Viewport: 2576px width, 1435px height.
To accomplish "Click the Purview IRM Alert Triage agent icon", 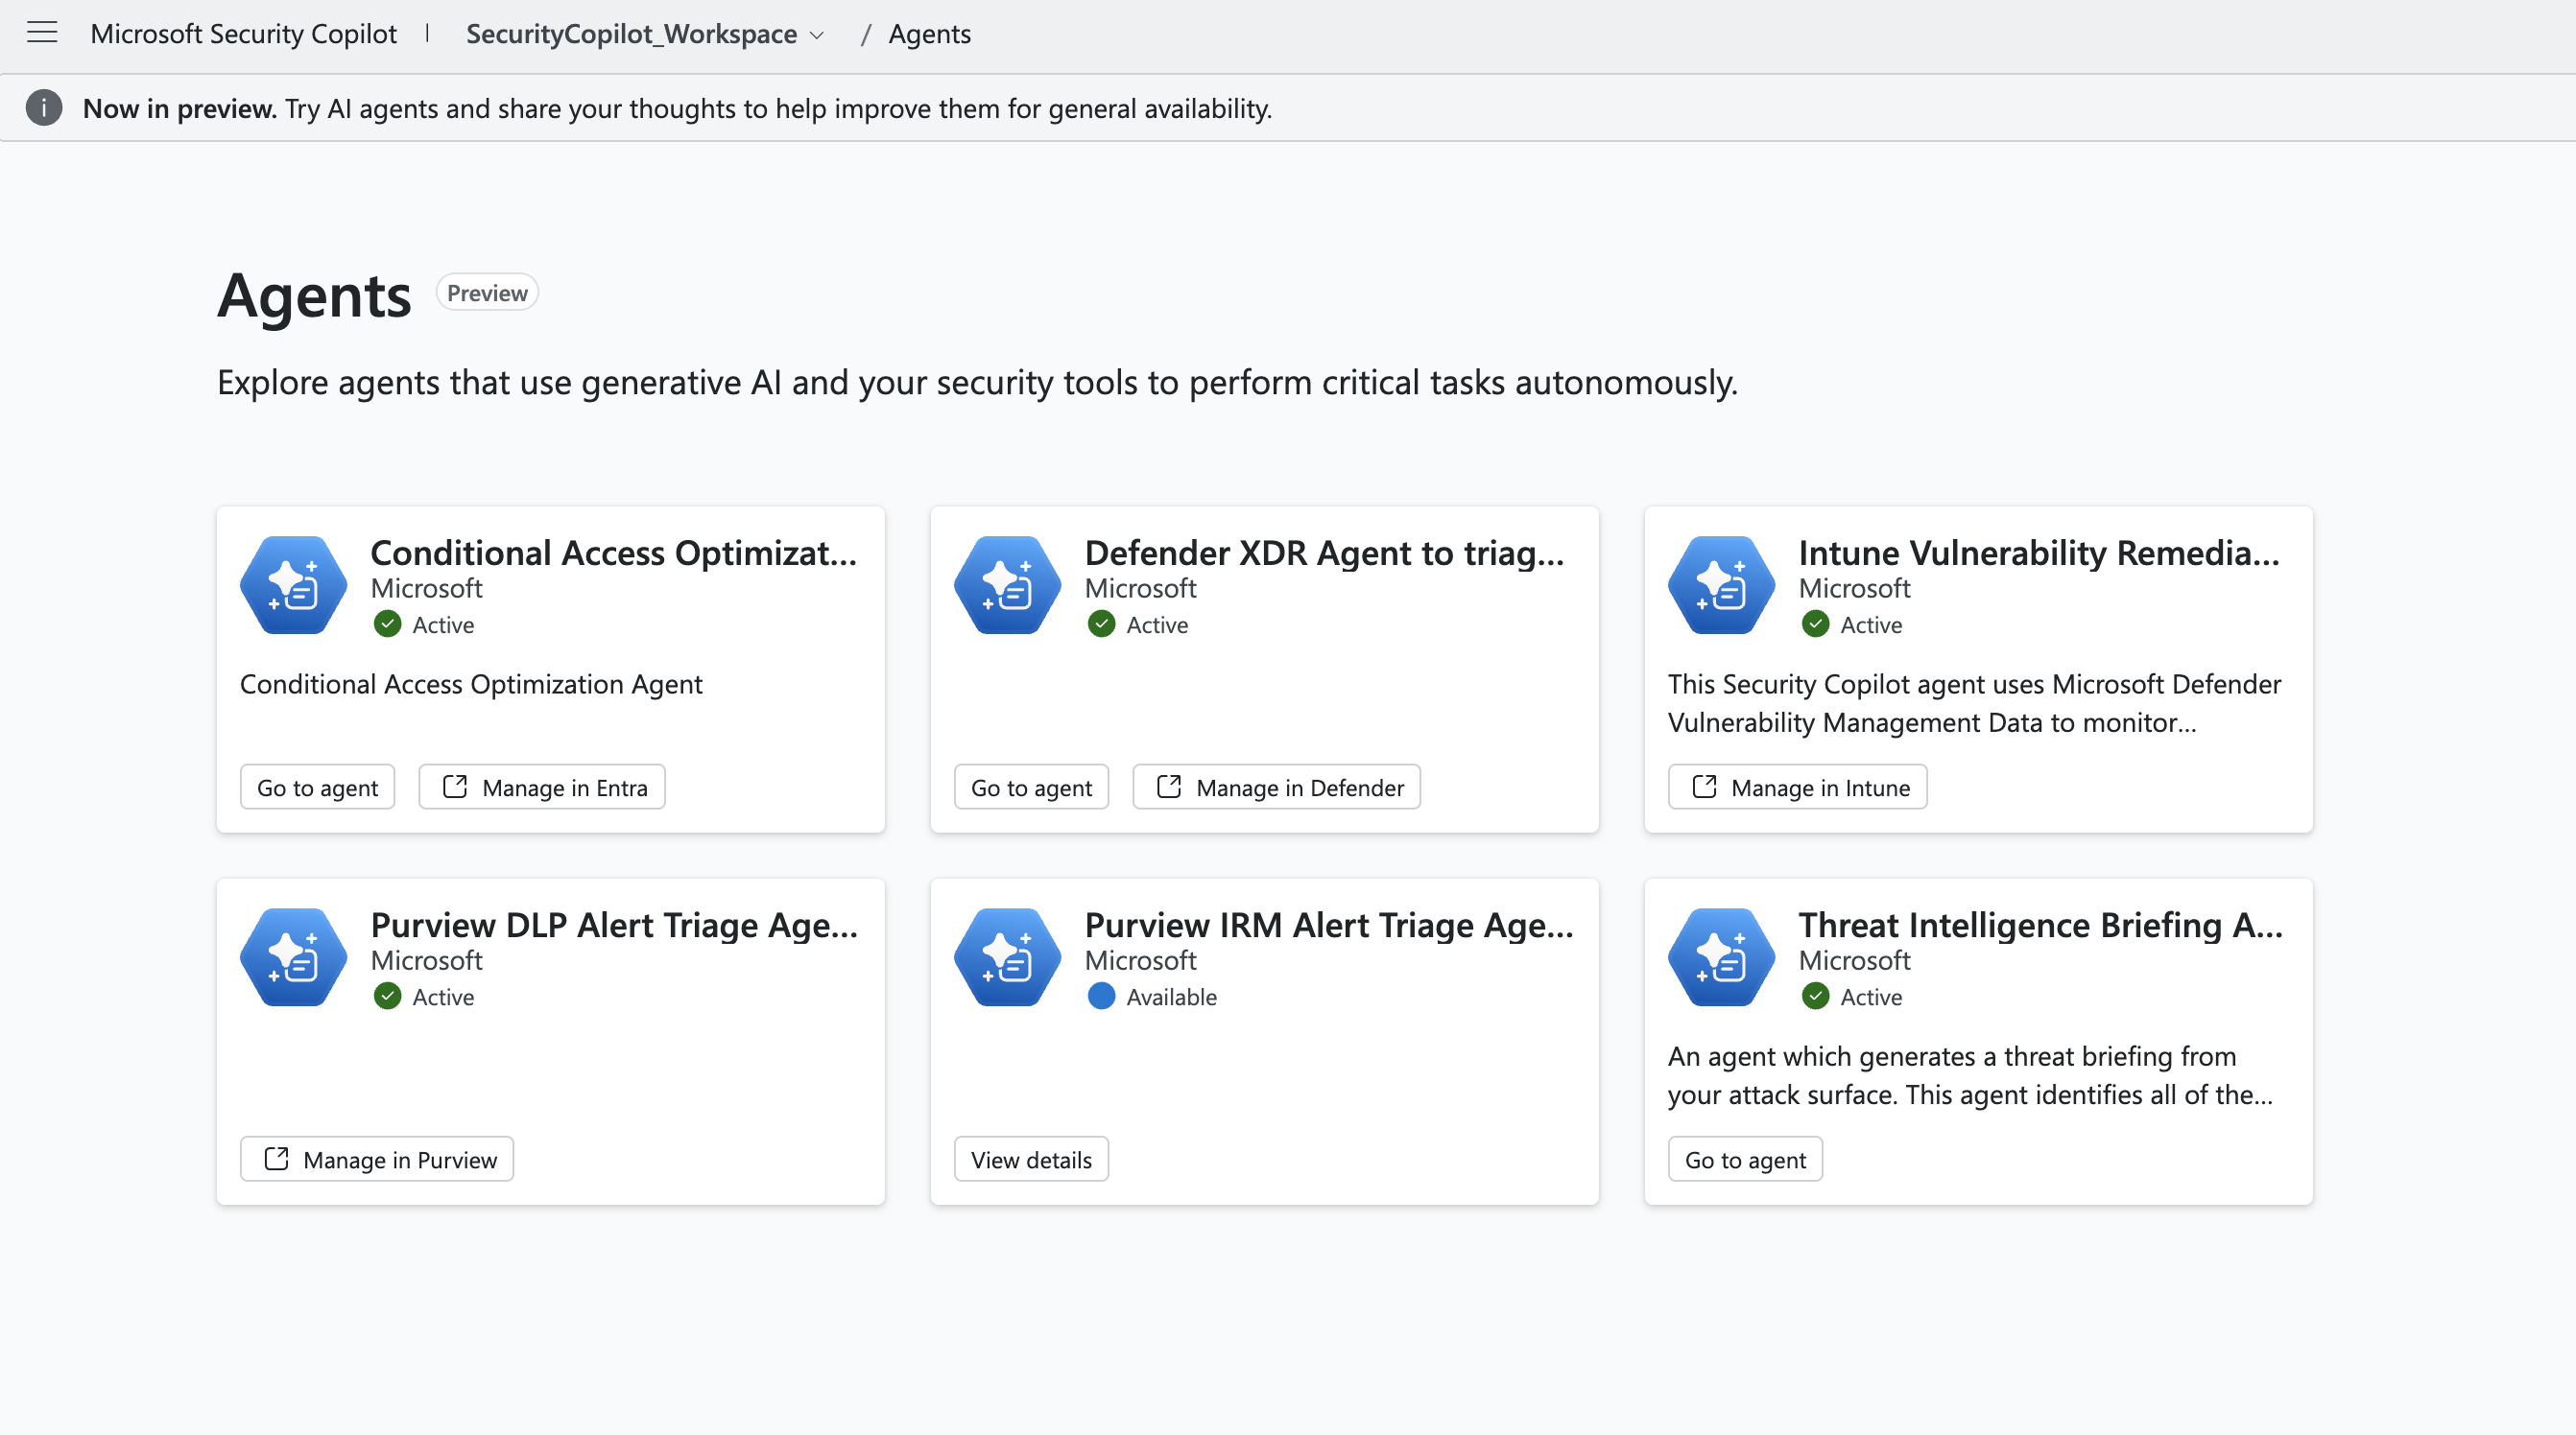I will pyautogui.click(x=1008, y=957).
